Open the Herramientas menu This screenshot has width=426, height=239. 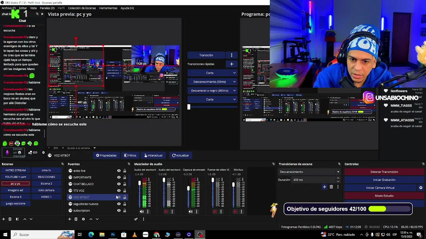[108, 8]
